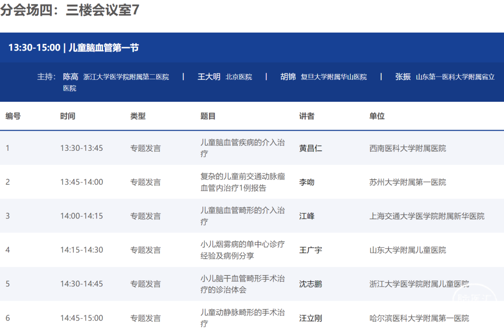This screenshot has height=330, width=504.
Task: Open the talk 儿童脑血管疾病的介入治疗
Action: click(x=242, y=148)
